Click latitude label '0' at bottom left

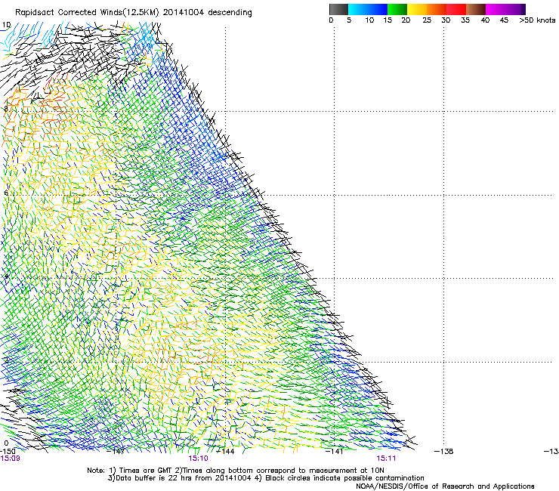6,443
